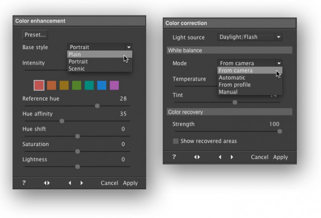
Task: Go to previous step in Color enhancement
Action: pos(70,183)
